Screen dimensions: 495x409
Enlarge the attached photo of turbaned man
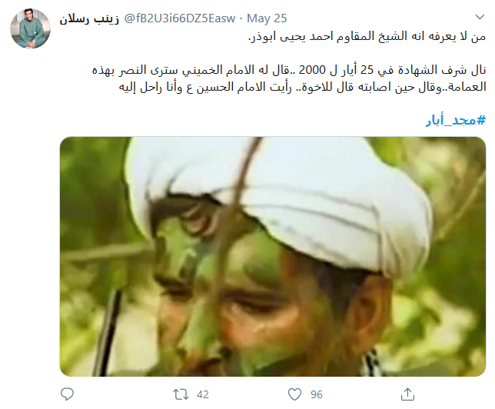[x=273, y=257]
